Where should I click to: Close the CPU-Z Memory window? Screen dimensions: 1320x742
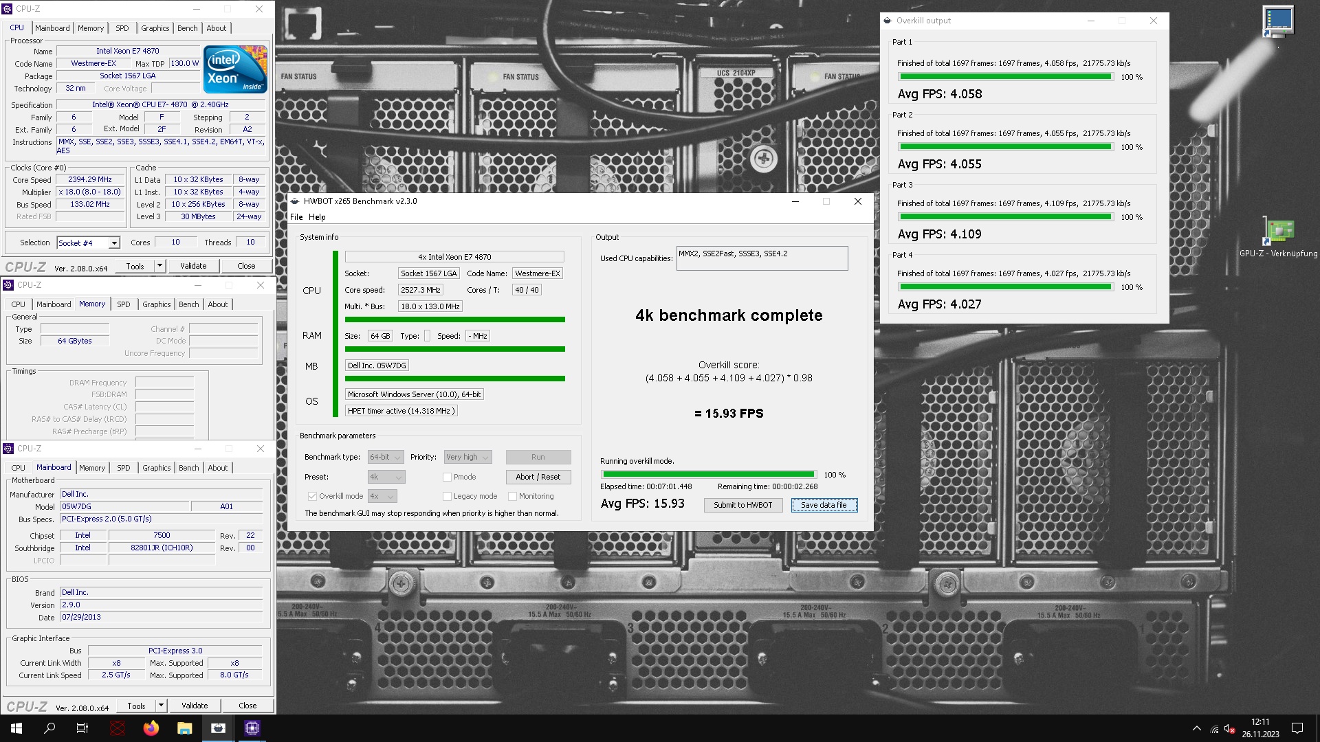coord(261,285)
